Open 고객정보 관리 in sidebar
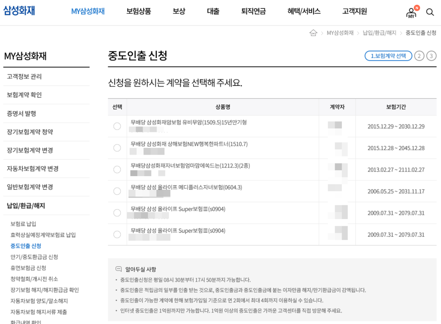Viewport: 441px width, 324px height. click(x=24, y=77)
